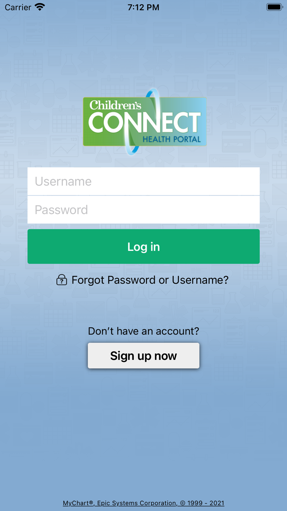Focus the Password input field
Viewport: 287px width, 511px height.
click(143, 210)
